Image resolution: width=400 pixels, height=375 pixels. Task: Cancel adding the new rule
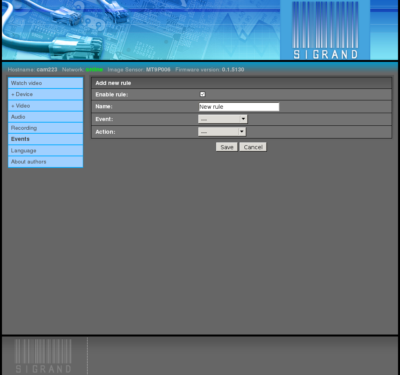coord(253,147)
